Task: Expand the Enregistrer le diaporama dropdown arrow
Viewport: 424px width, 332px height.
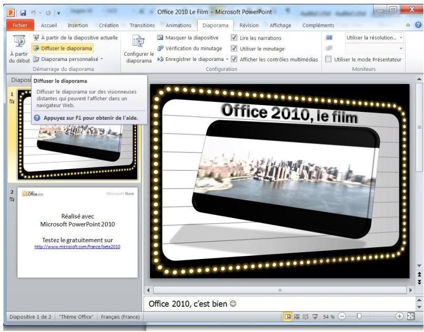Action: pyautogui.click(x=227, y=59)
